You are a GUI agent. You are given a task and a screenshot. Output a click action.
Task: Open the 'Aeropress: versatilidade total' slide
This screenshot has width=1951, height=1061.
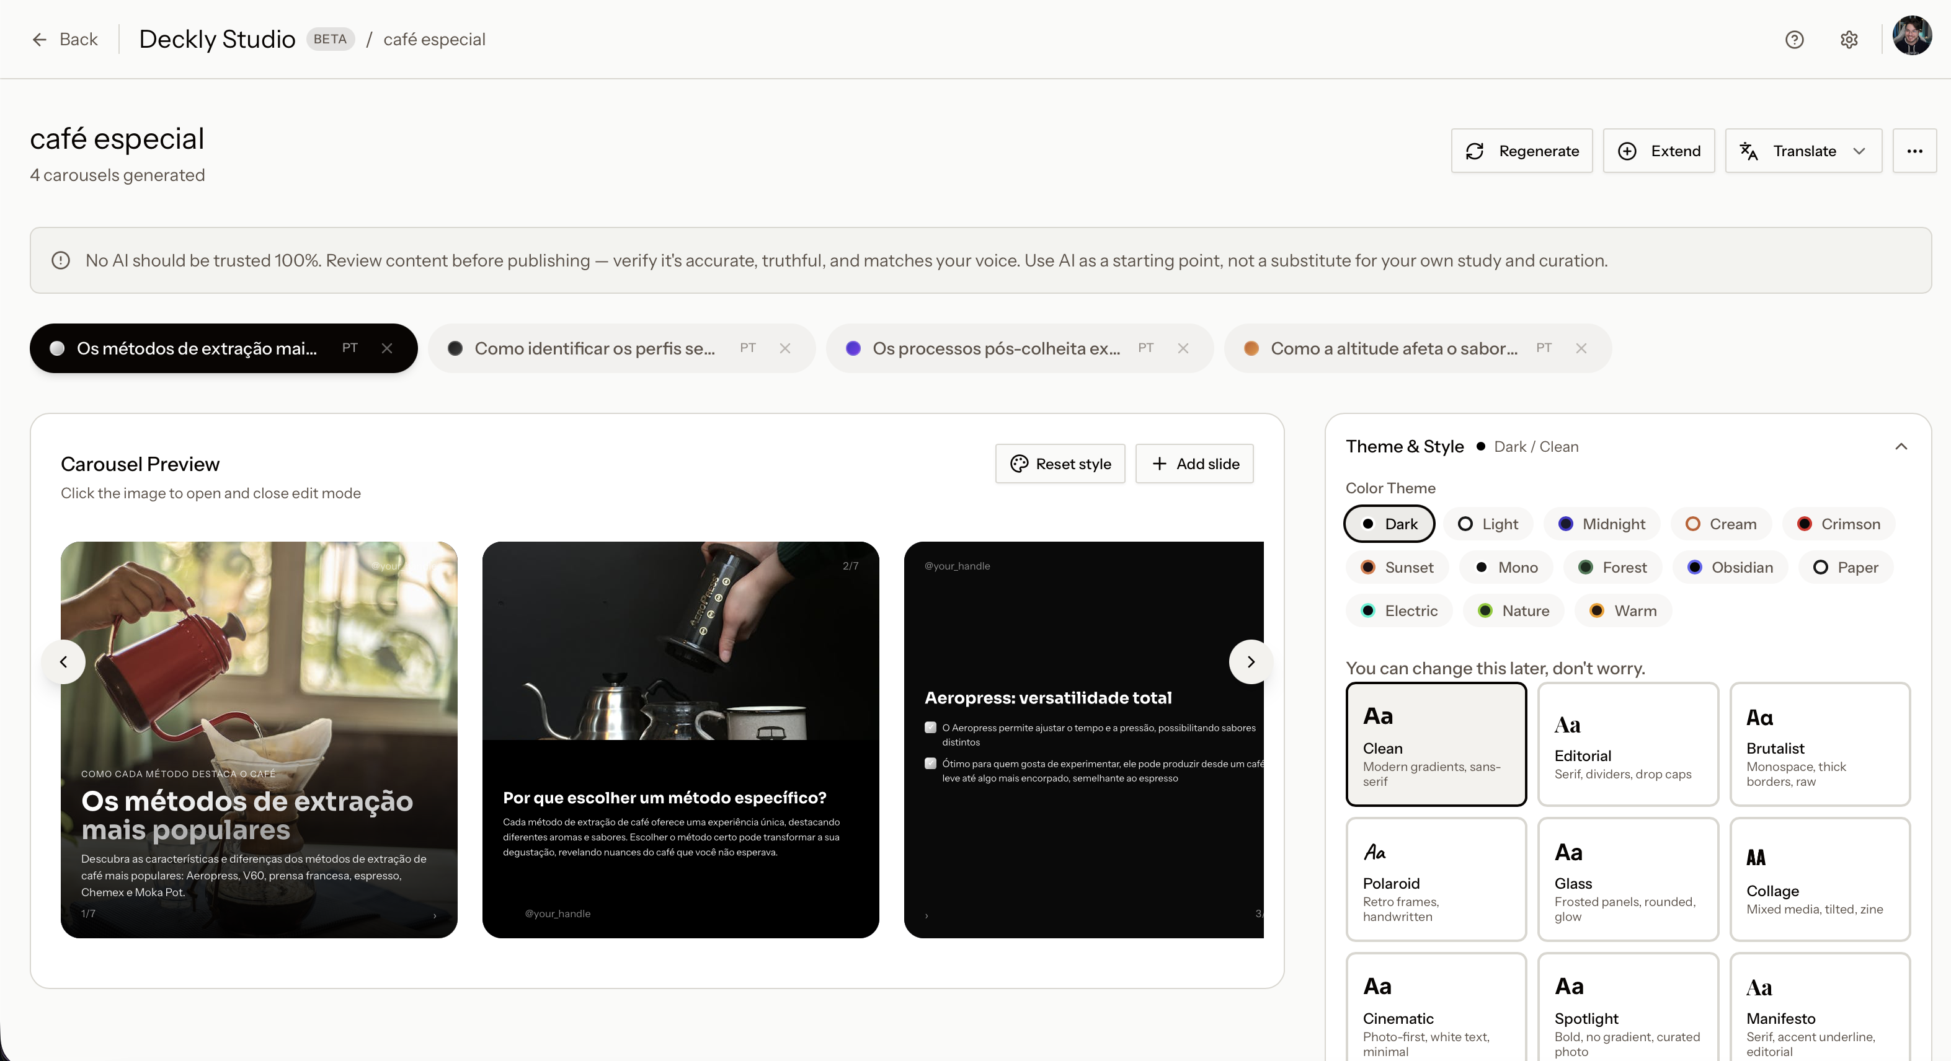pyautogui.click(x=1084, y=739)
